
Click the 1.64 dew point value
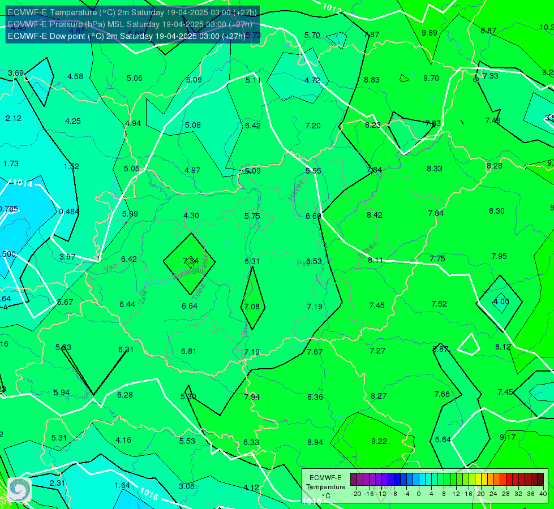[x=123, y=485]
